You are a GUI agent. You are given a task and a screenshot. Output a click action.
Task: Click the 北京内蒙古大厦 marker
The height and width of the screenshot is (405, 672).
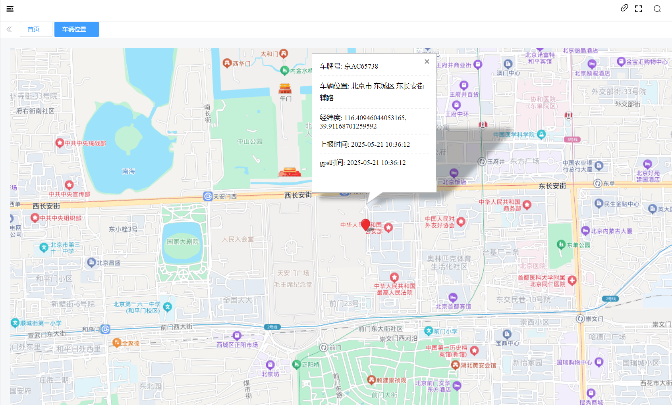[585, 230]
